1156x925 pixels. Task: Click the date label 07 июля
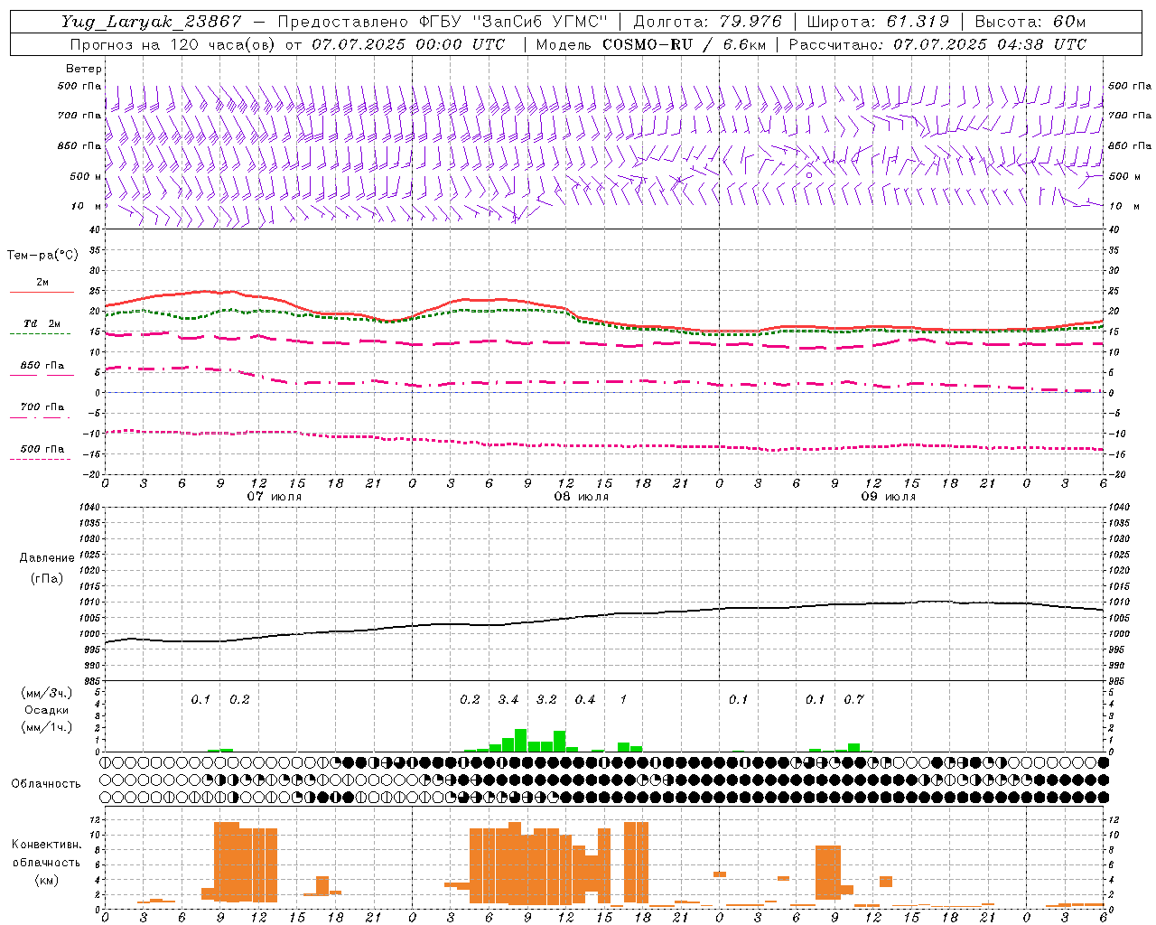[275, 497]
